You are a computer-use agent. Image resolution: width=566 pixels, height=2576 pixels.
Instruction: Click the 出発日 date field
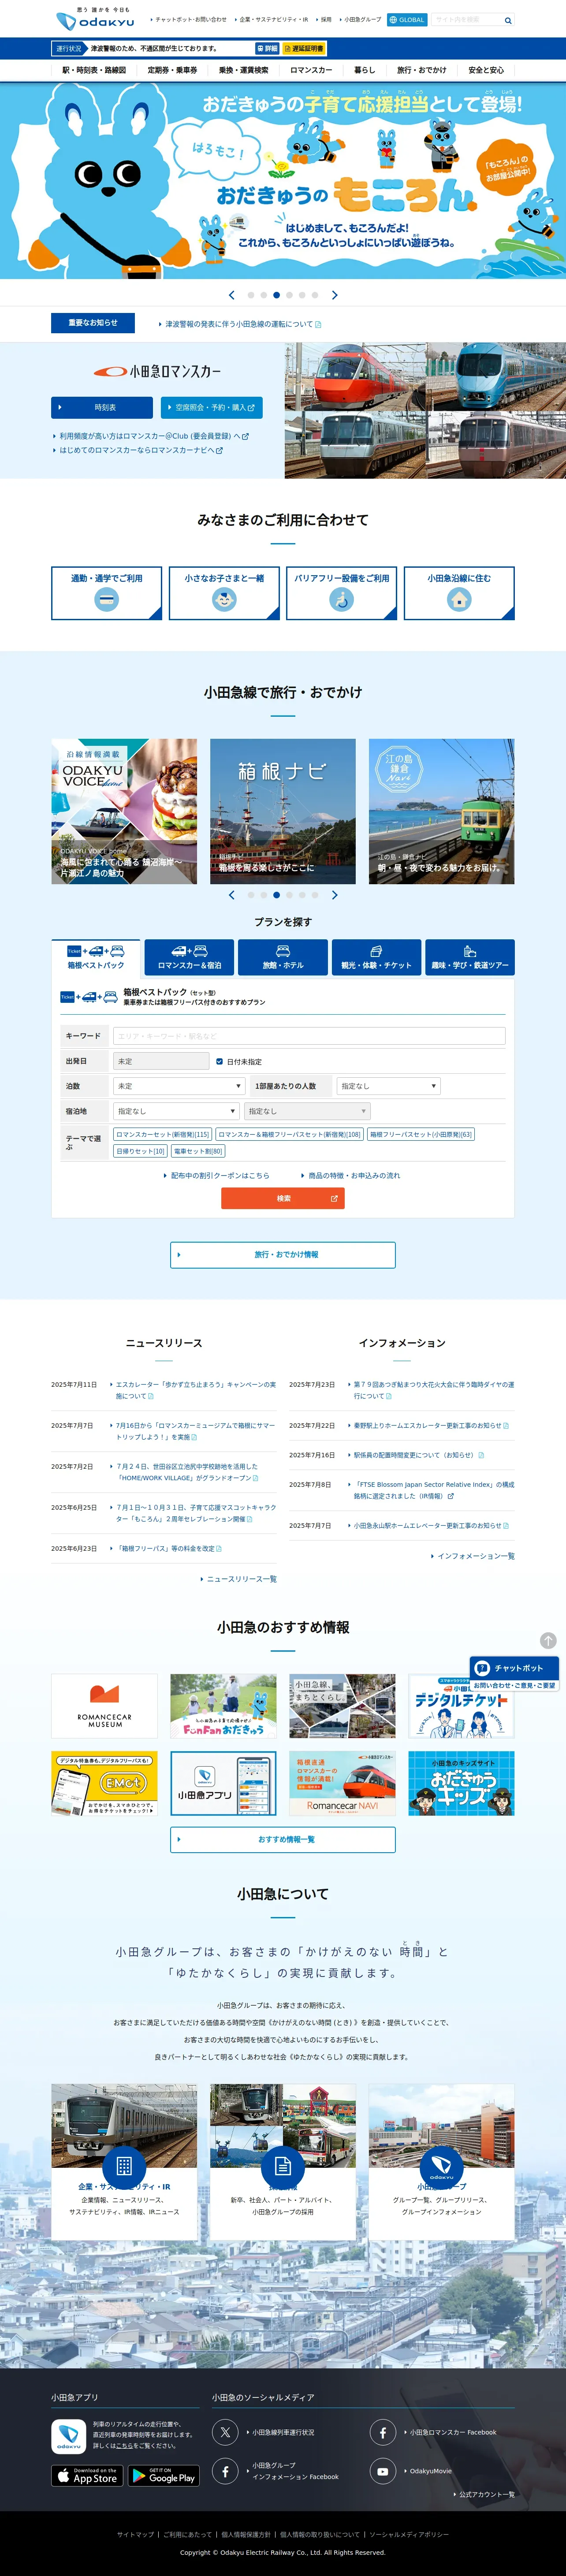[161, 1061]
